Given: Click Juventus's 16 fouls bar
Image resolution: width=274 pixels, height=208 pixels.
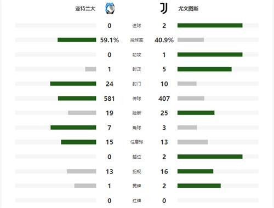Looking at the screenshot, I should click(196, 171).
